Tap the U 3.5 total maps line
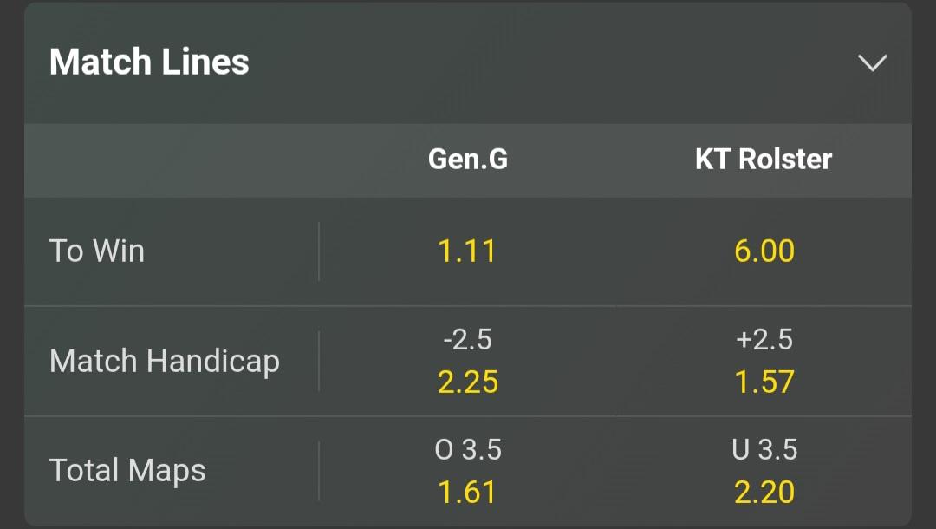The image size is (936, 529). pos(764,449)
